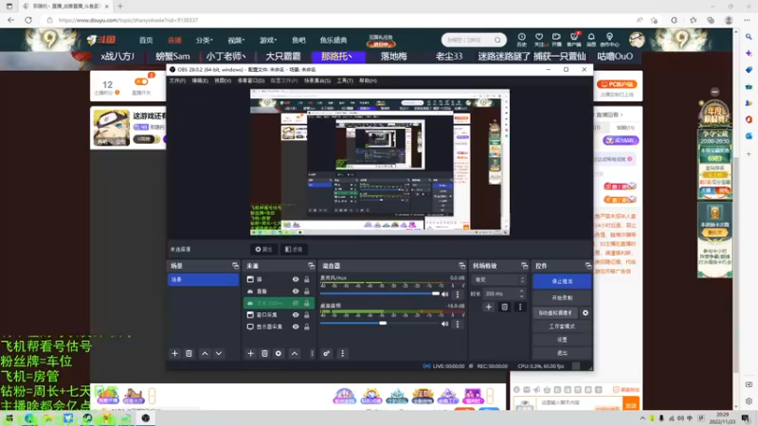
Task: Click the 退出 button in OBS controls
Action: tap(562, 353)
